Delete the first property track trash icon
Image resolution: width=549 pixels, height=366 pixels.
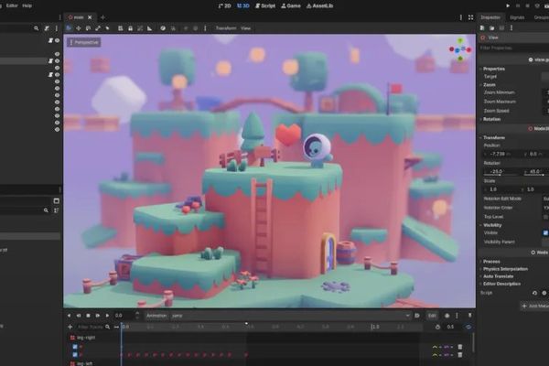[460, 347]
